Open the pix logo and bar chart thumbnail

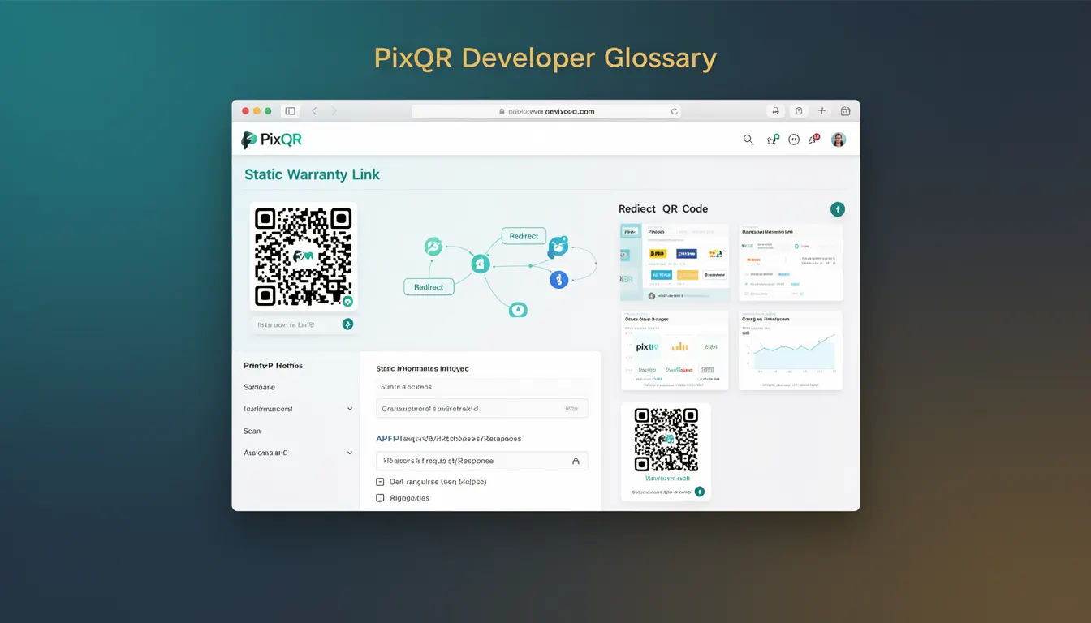(675, 350)
